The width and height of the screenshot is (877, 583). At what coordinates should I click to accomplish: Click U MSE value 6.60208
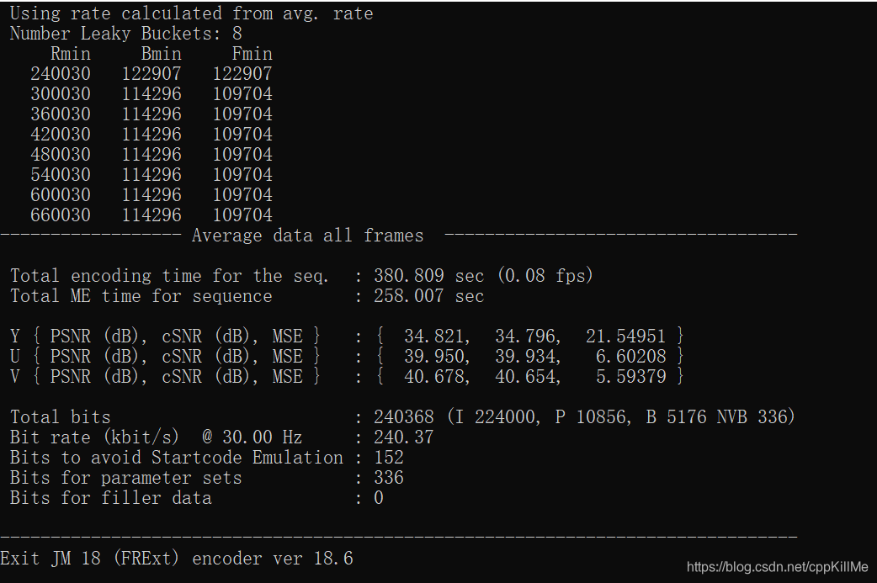[x=631, y=356]
